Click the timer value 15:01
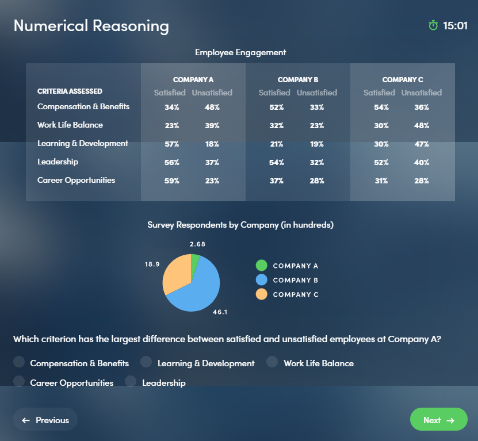 coord(455,26)
